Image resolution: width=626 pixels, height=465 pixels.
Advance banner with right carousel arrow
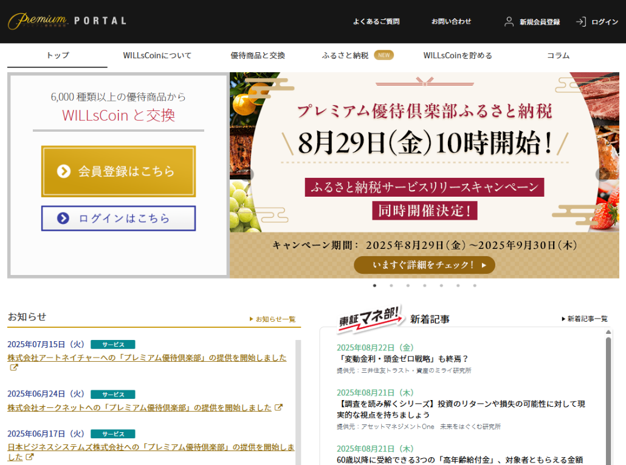point(603,175)
